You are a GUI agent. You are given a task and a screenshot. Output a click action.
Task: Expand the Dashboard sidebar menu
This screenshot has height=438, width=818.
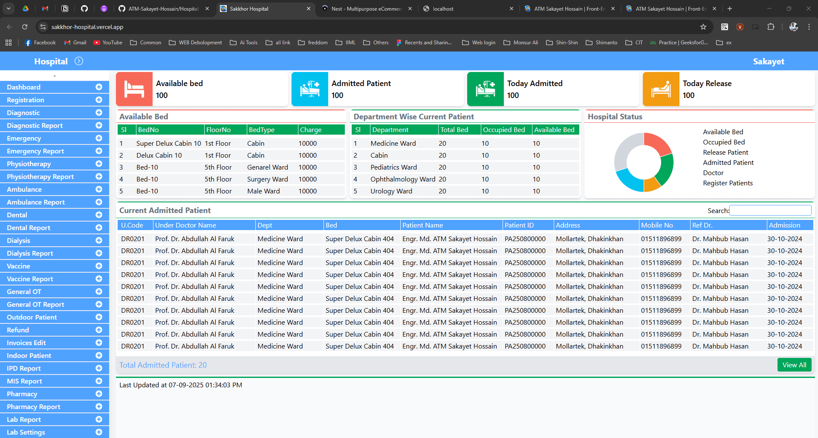click(98, 87)
